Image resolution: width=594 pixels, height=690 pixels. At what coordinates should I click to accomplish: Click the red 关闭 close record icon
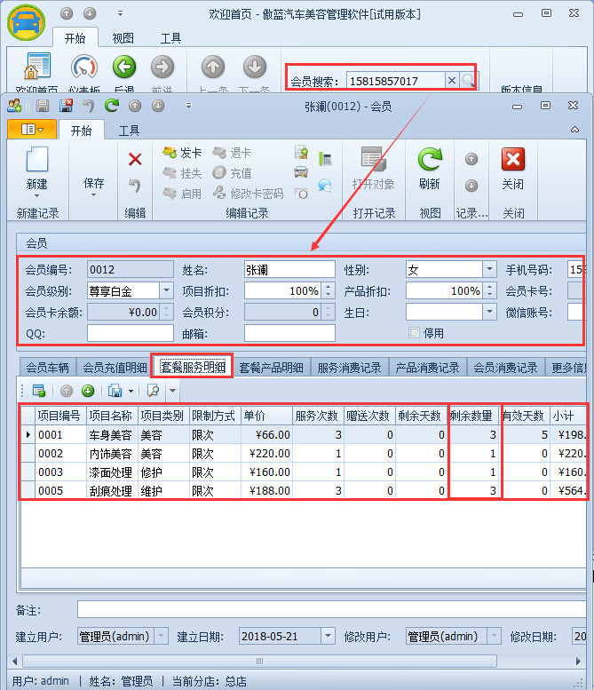pyautogui.click(x=512, y=161)
